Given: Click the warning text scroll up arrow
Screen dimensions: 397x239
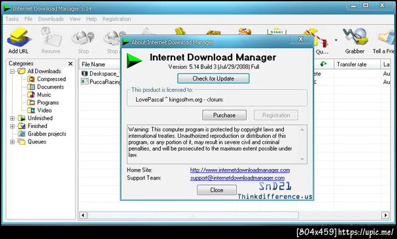Looking at the screenshot, I should point(302,129).
